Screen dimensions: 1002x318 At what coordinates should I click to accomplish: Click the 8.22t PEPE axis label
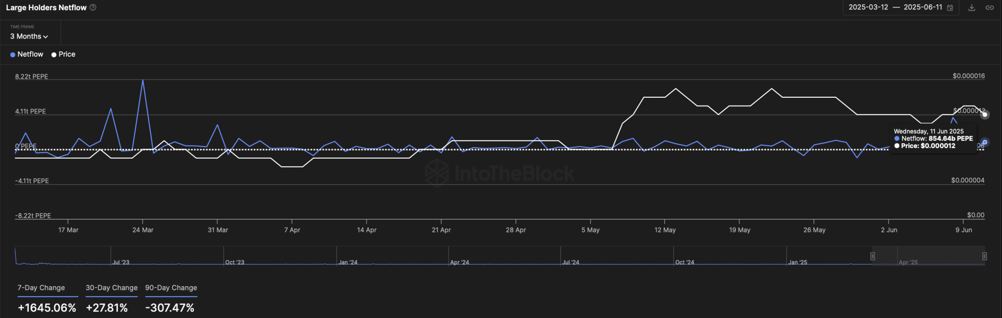click(31, 77)
